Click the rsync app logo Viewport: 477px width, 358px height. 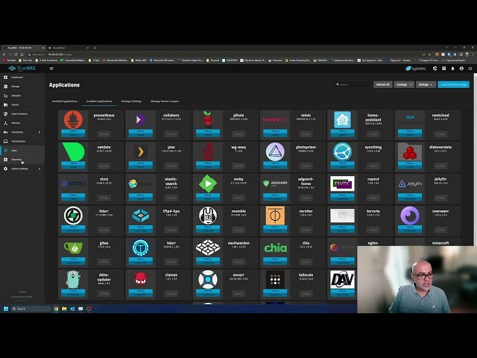tap(342, 183)
